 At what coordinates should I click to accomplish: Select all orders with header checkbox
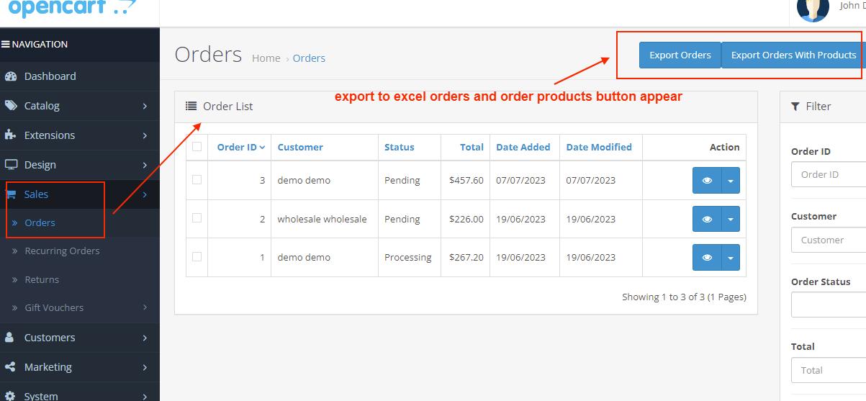point(197,147)
